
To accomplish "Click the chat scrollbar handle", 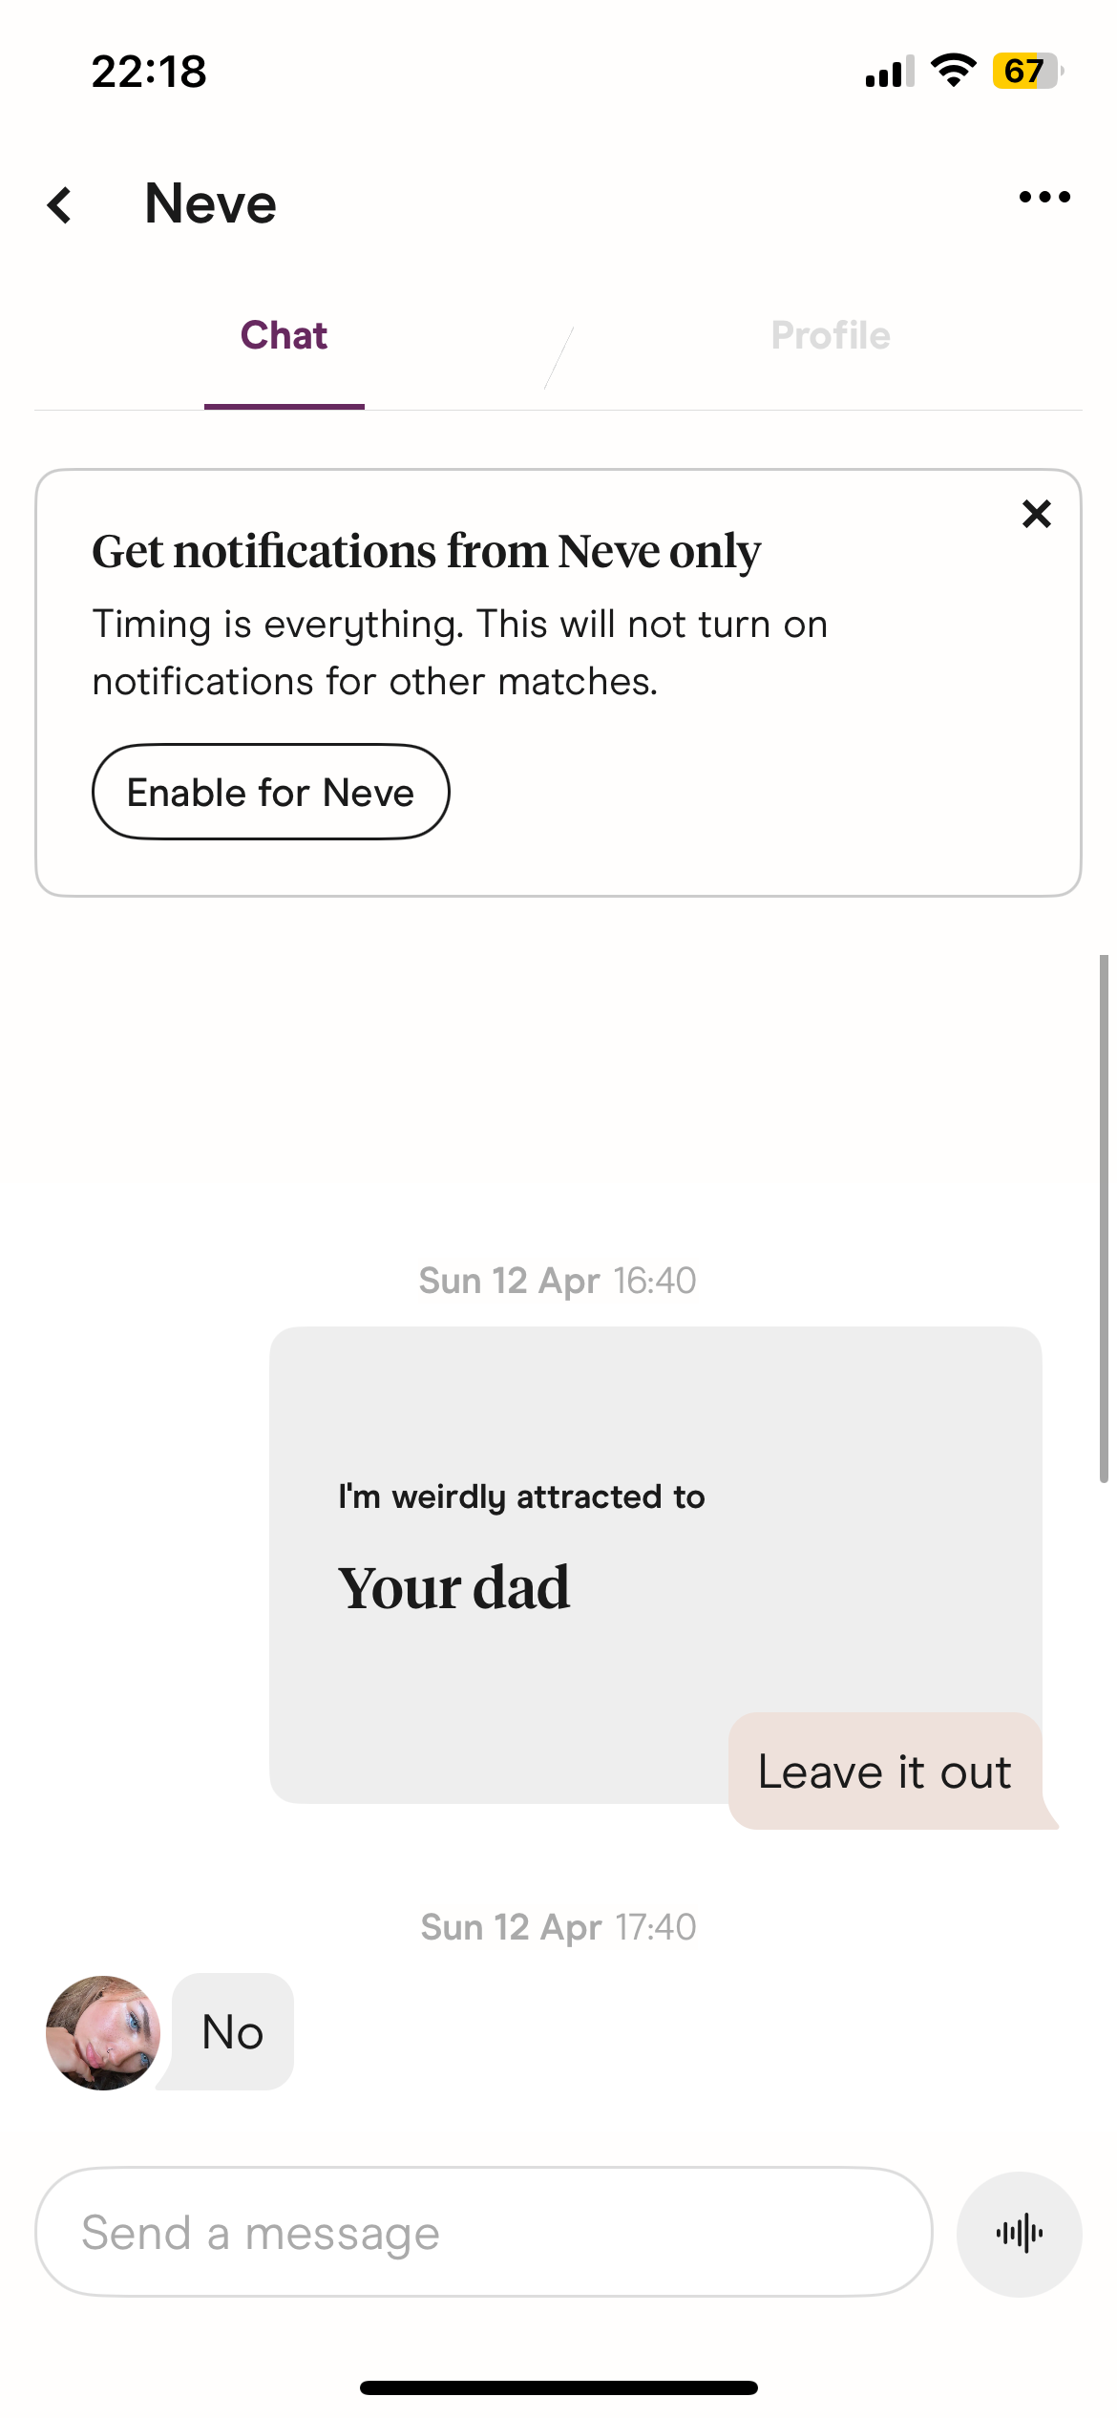I will pos(1104,1218).
